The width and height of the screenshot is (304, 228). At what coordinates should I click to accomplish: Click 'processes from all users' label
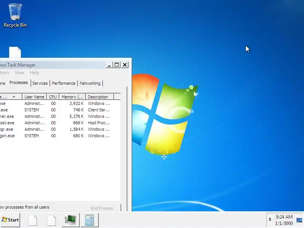click(x=27, y=207)
